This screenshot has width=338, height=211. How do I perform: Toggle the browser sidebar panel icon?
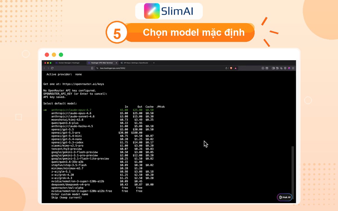pos(273,68)
